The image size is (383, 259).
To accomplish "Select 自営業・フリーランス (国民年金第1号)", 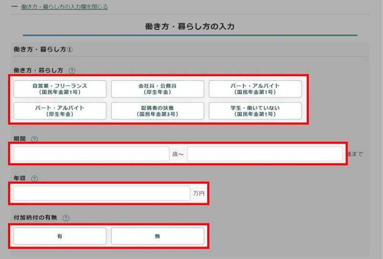I will (x=60, y=89).
